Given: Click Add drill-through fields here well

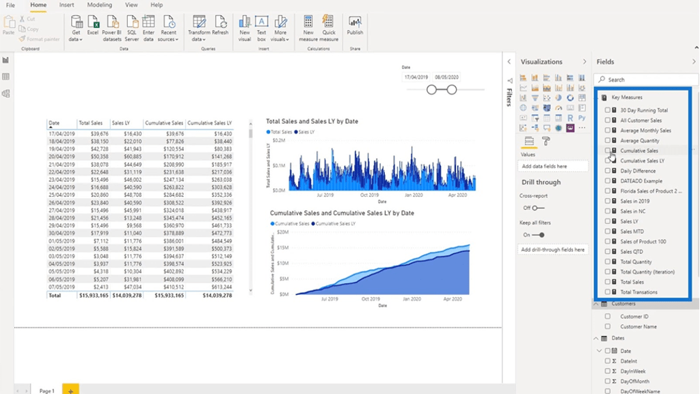Looking at the screenshot, I should 552,250.
